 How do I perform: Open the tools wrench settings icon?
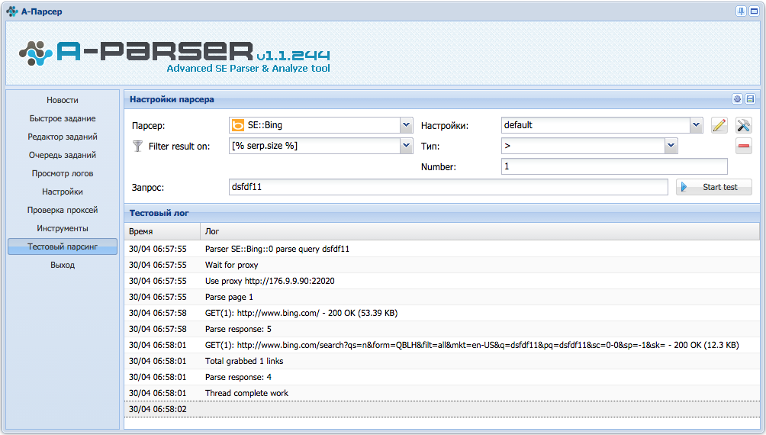(x=744, y=125)
